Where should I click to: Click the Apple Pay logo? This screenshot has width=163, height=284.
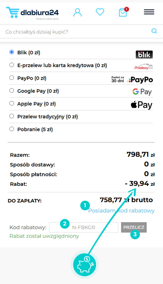[141, 105]
